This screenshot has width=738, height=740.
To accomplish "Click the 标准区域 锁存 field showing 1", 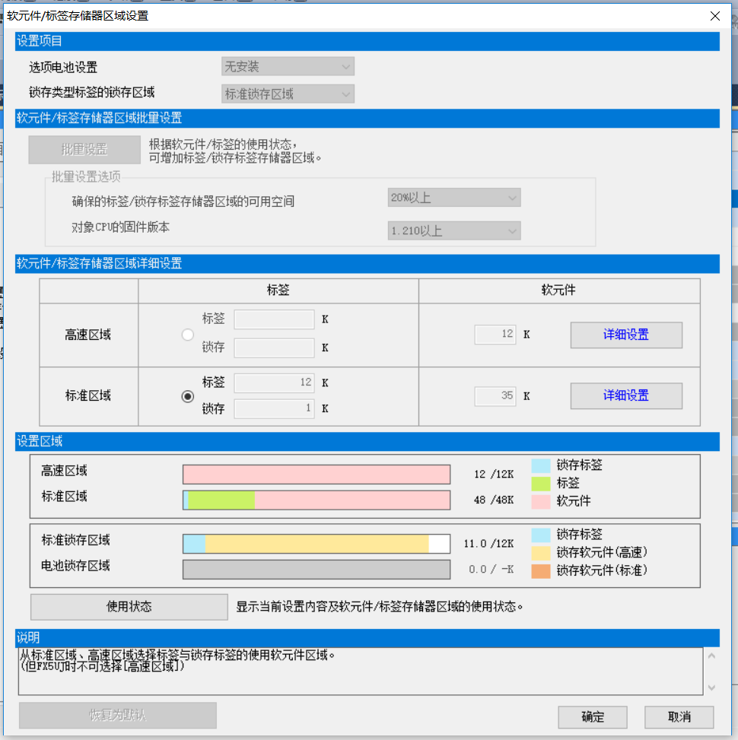I will pyautogui.click(x=274, y=409).
